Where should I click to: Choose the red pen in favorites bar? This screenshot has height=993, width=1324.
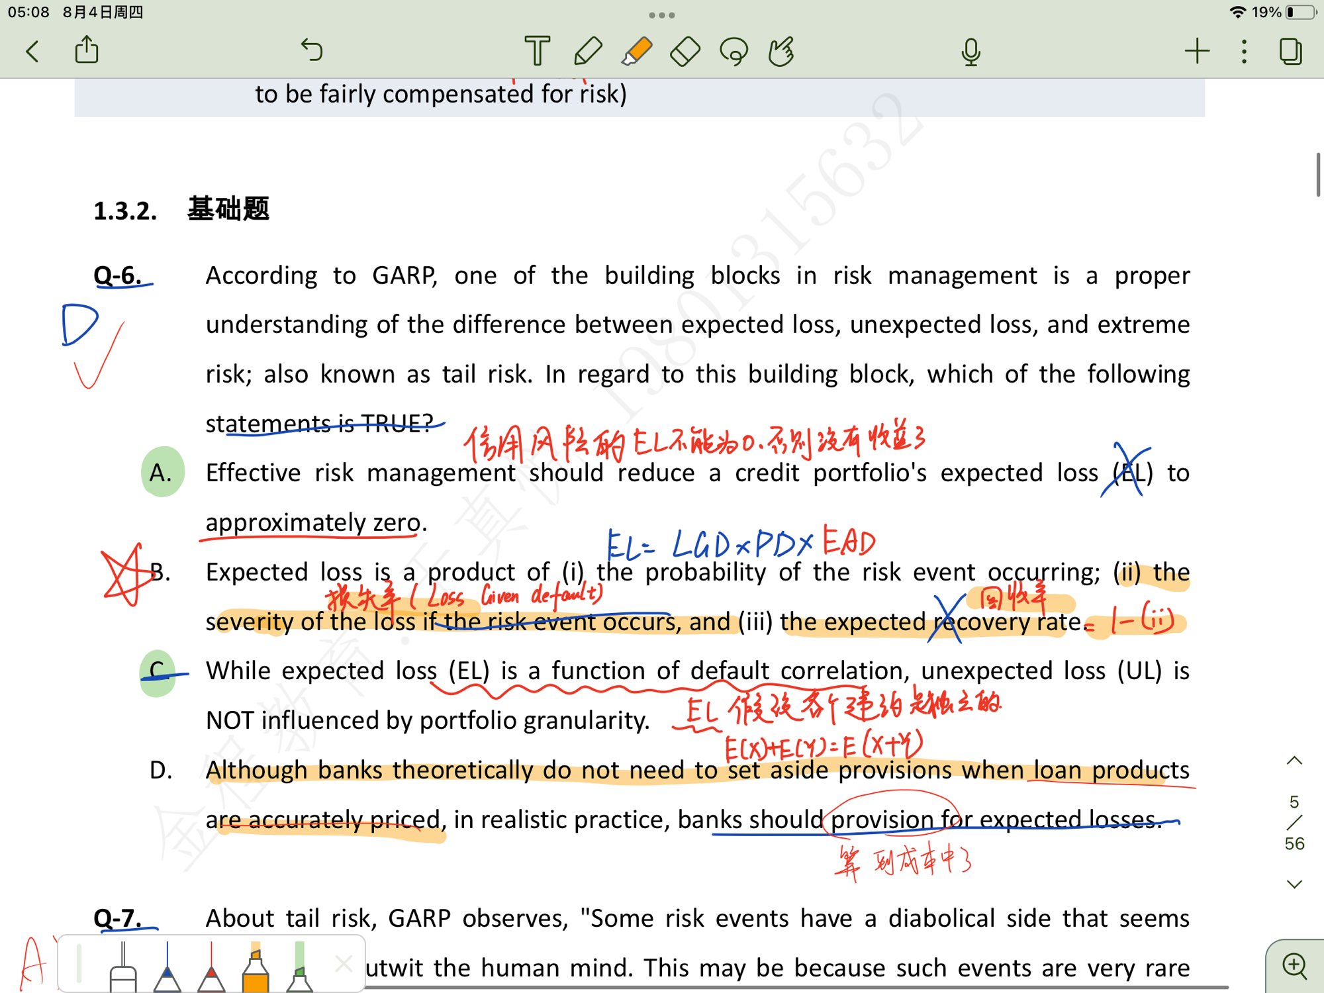tap(211, 968)
